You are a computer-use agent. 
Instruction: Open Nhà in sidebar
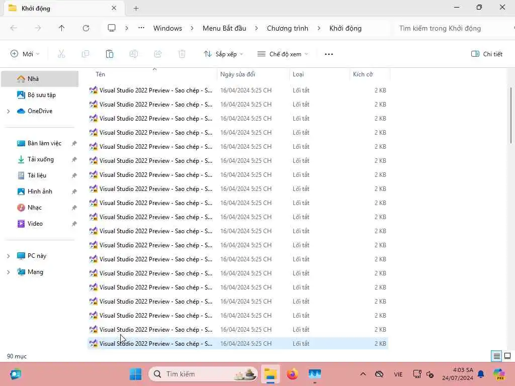(40, 79)
